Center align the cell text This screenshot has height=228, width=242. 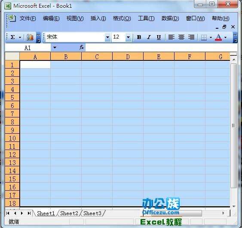[x=181, y=37]
